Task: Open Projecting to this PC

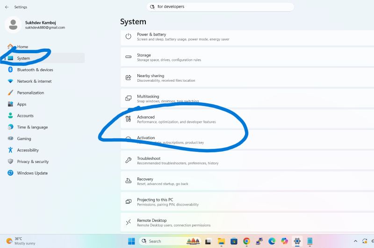Action: tap(247, 202)
